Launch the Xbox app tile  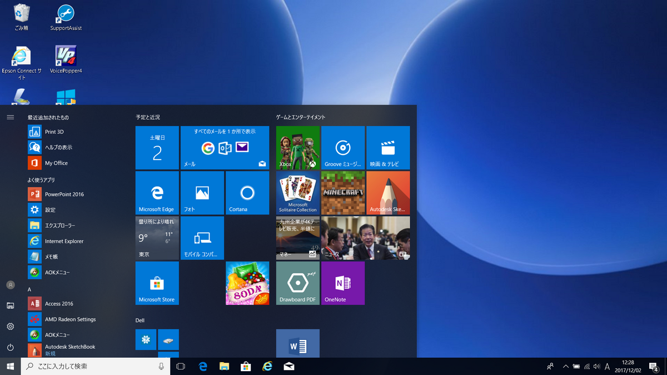click(x=297, y=147)
